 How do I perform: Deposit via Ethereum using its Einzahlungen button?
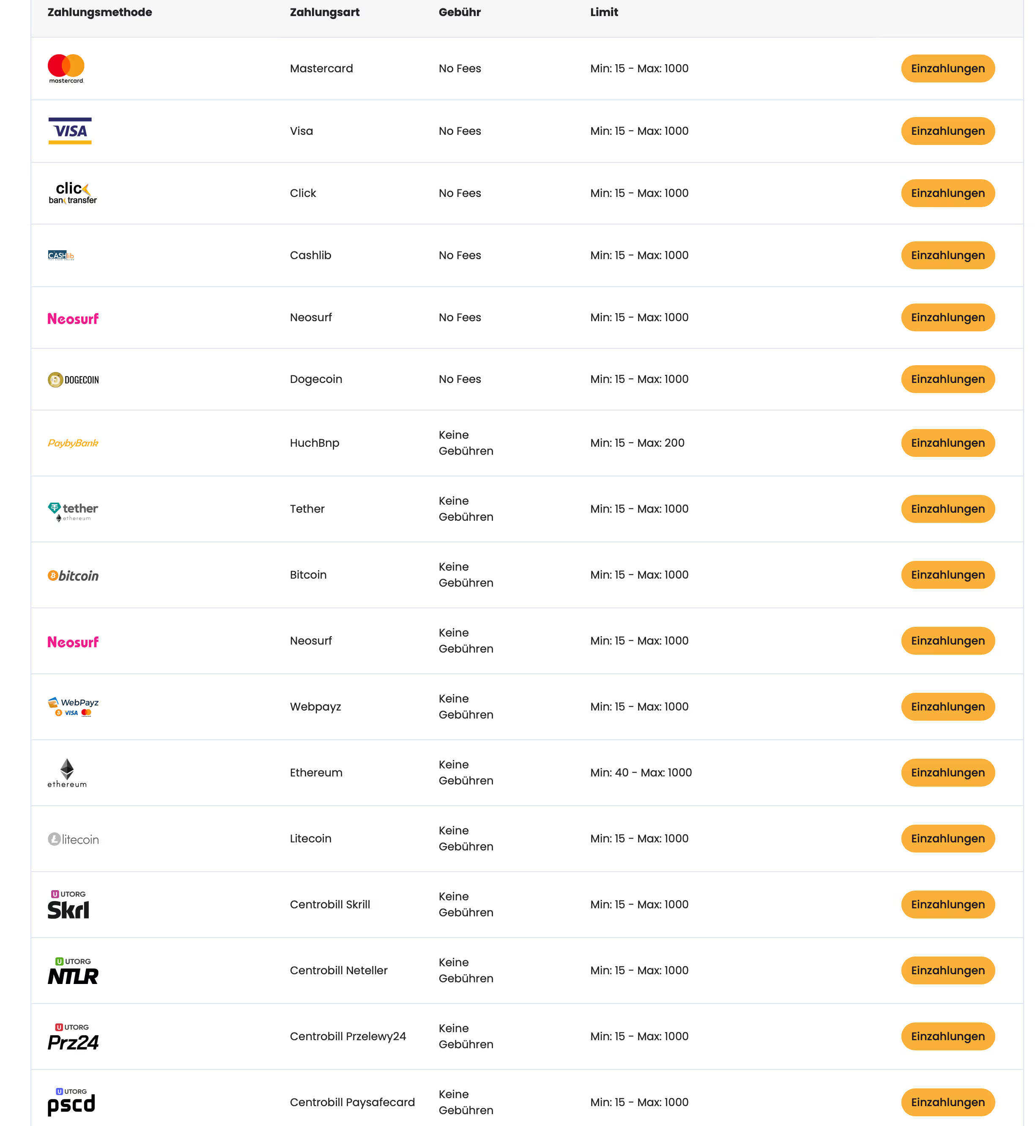pyautogui.click(x=947, y=773)
